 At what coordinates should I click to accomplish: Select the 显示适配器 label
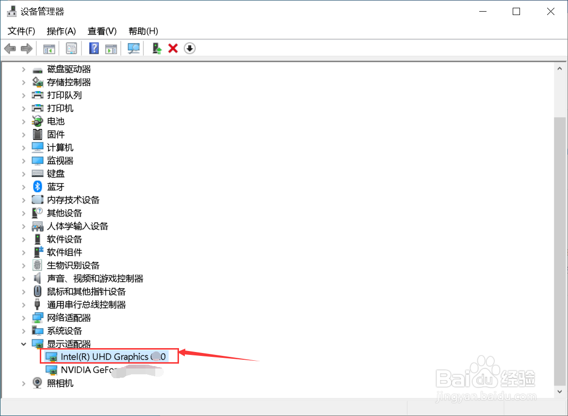click(x=69, y=344)
